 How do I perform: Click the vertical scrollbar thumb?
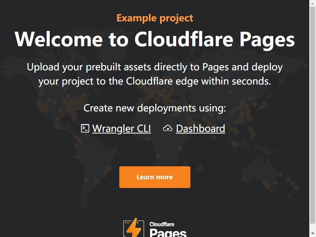click(x=312, y=115)
